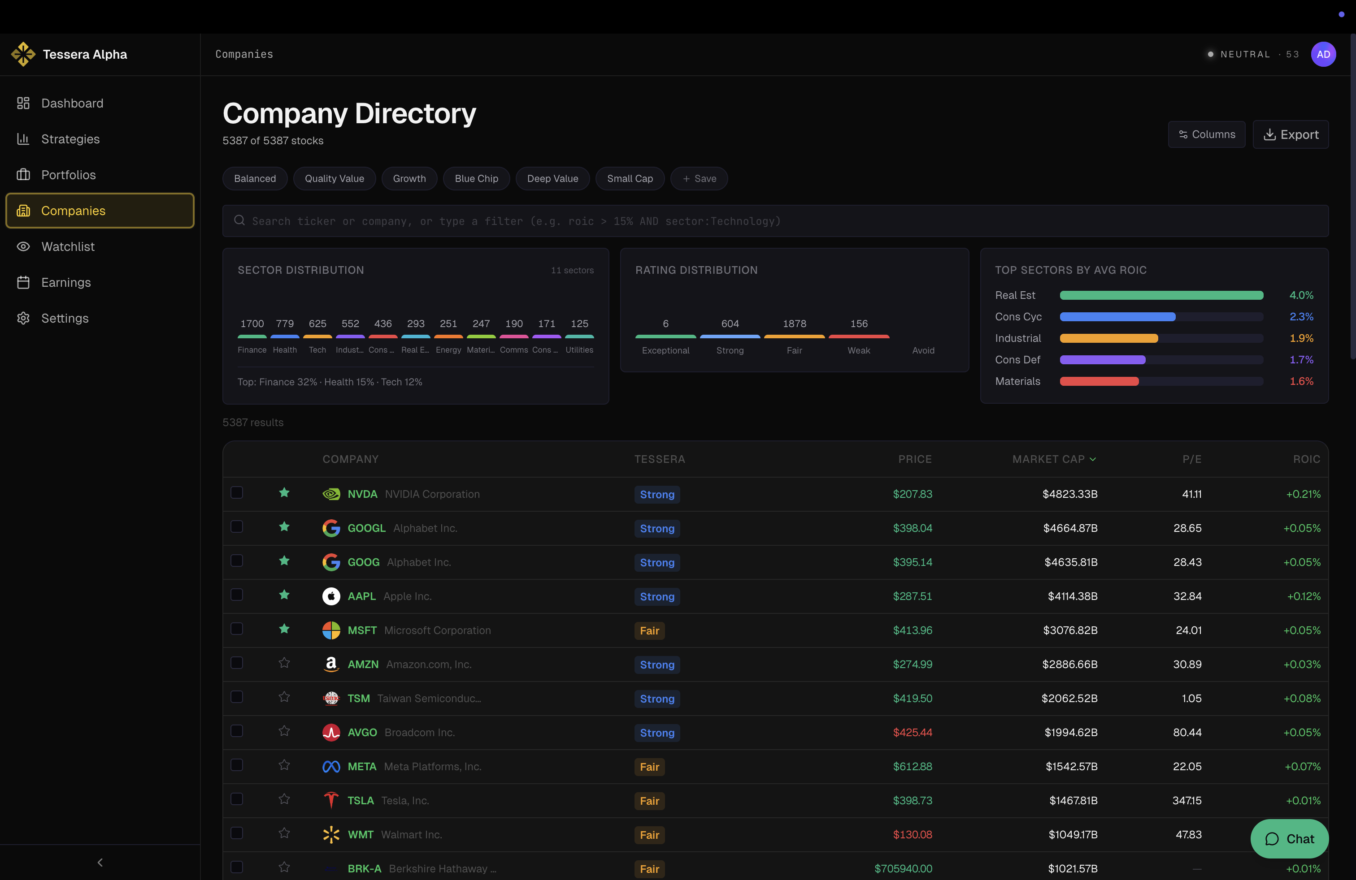Viewport: 1356px width, 880px height.
Task: Unstar GOOG from the watchlist
Action: 284,561
